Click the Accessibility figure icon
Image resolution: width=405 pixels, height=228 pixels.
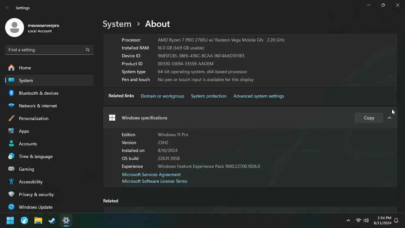(x=11, y=182)
